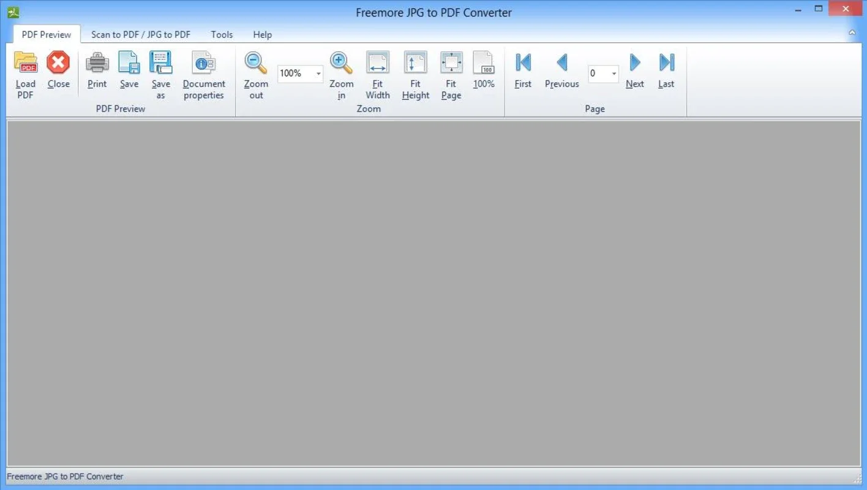
Task: Open the Tools tab
Action: (x=222, y=34)
